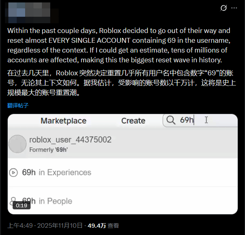This screenshot has width=245, height=235.
Task: Click the blurred profile avatar of poster
Action: pyautogui.click(x=31, y=13)
